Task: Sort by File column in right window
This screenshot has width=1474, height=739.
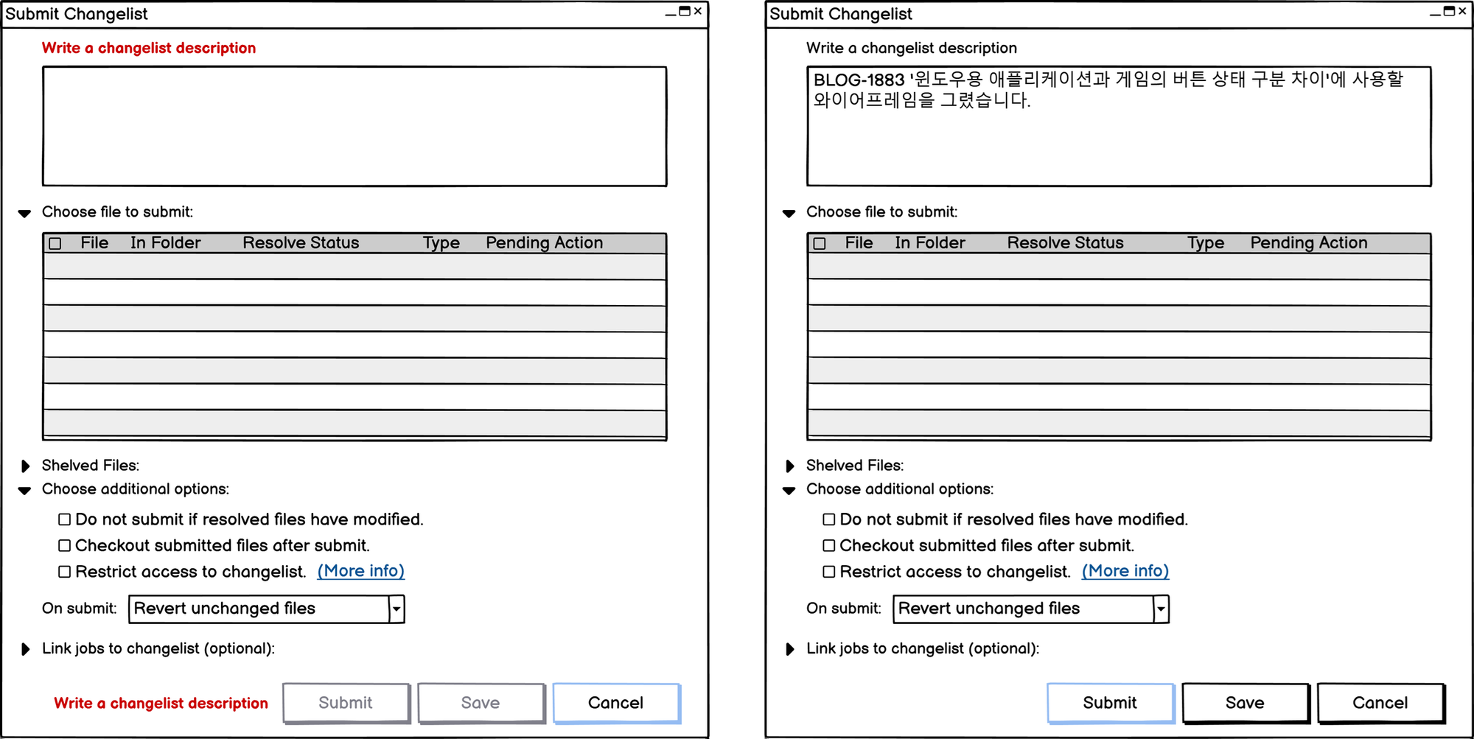Action: (x=859, y=243)
